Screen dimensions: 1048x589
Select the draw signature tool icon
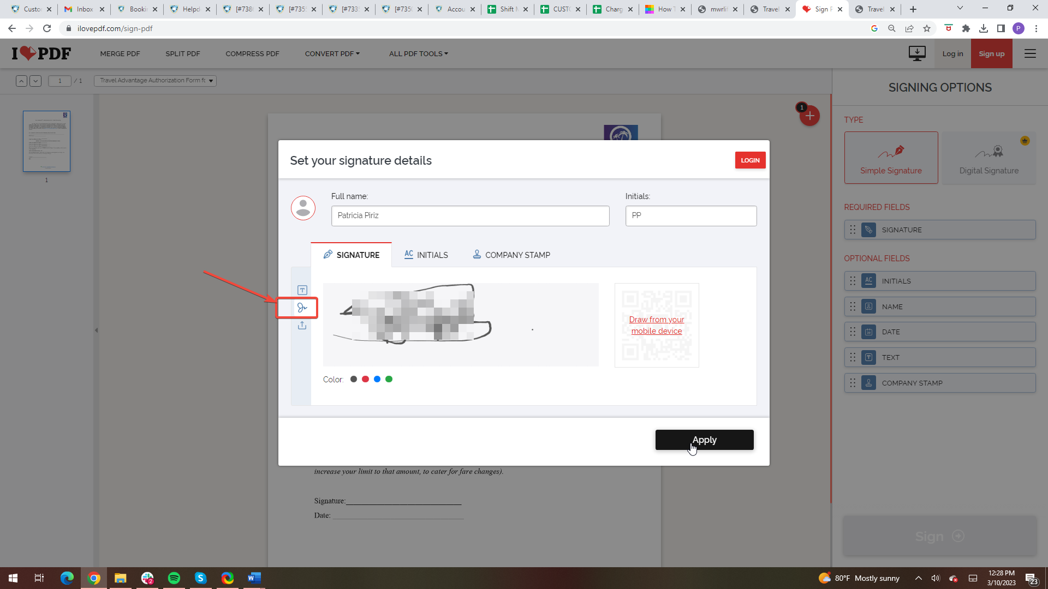[x=302, y=308]
